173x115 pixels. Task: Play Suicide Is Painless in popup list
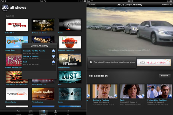tap(54, 56)
